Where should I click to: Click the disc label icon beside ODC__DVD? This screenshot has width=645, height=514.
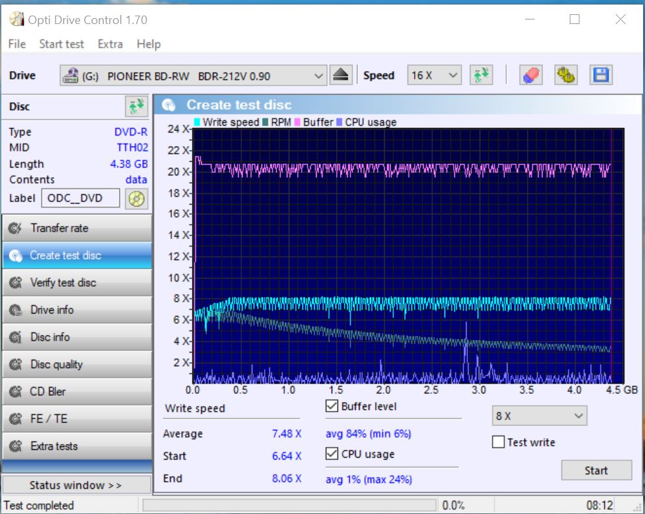136,199
